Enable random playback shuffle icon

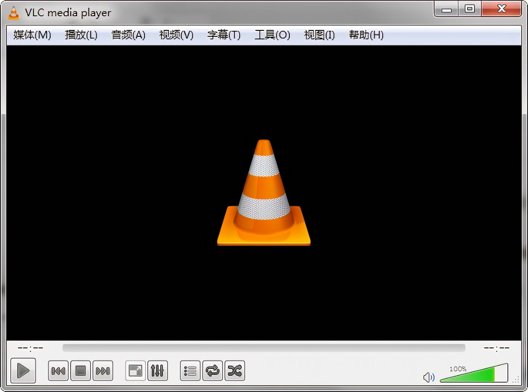(234, 371)
